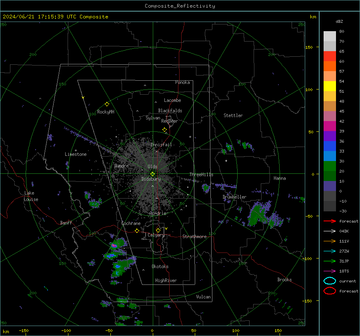The height and width of the screenshot is (336, 360).
Task: Click the Strathmore city label
Action: (x=194, y=237)
